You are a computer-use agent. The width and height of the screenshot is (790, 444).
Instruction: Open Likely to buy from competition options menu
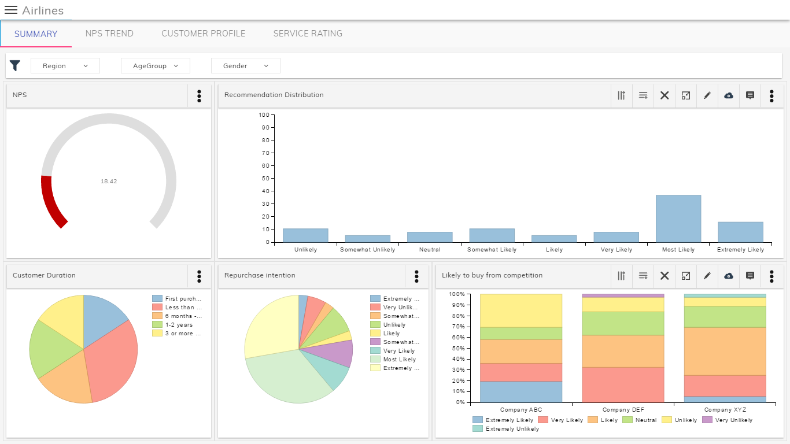(771, 276)
